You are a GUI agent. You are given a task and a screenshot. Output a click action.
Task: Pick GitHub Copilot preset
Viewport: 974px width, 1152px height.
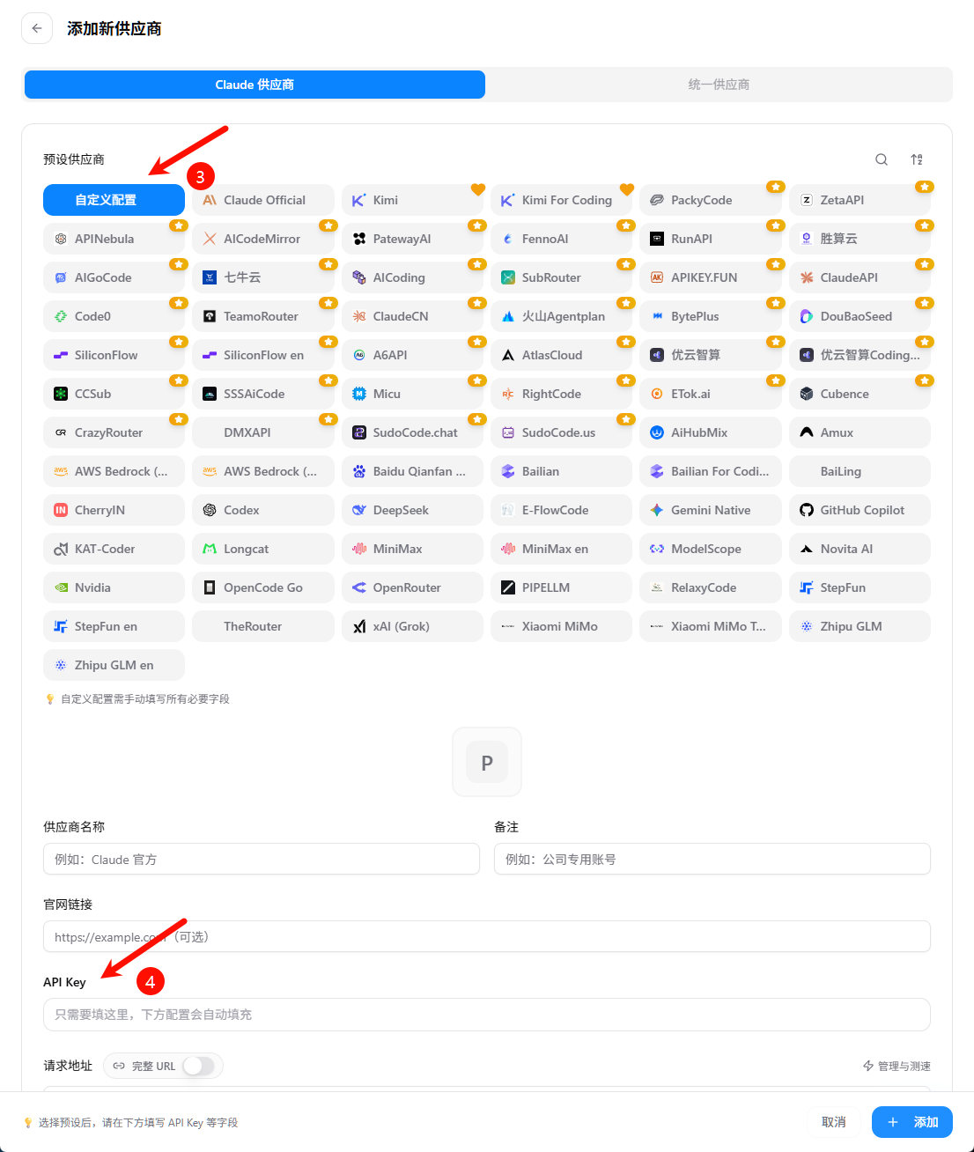point(860,510)
